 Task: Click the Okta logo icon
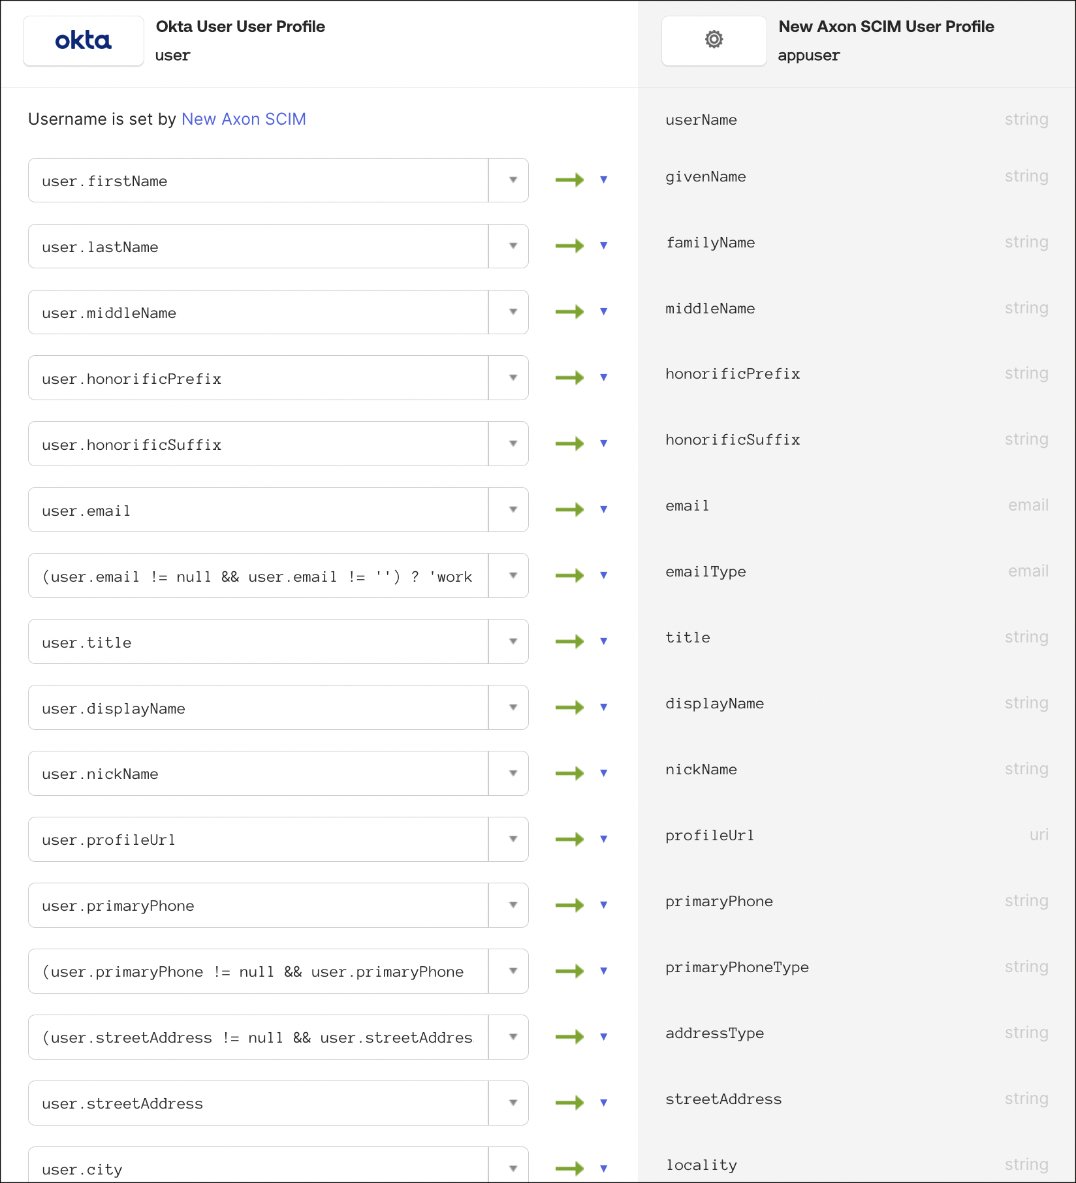coord(84,41)
